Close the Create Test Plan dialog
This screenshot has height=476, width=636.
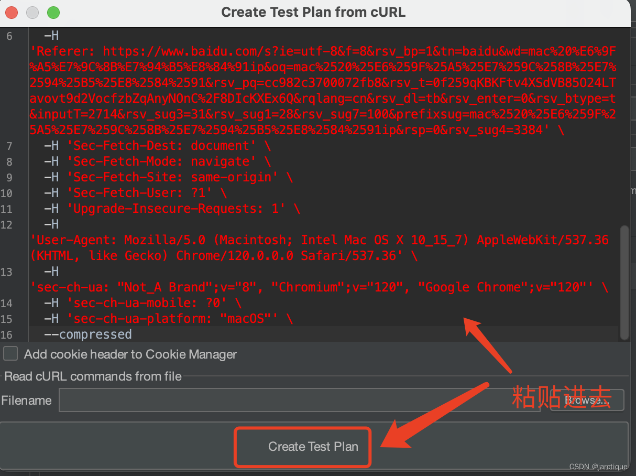point(13,12)
